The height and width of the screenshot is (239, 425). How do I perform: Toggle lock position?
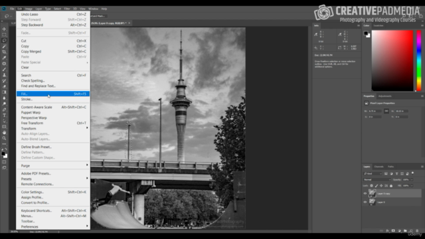tap(381, 186)
